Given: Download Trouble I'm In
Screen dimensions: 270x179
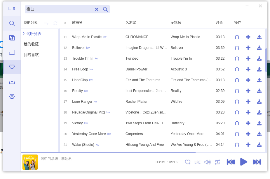Looking at the screenshot, I should tap(259, 59).
